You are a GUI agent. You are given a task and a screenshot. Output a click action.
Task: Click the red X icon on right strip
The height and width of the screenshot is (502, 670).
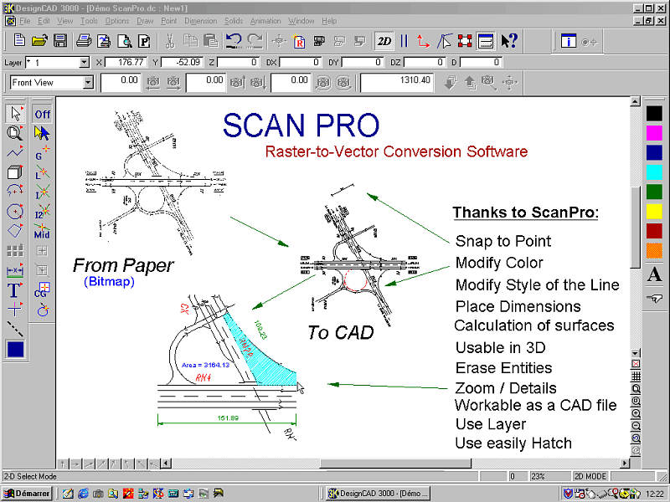[636, 364]
